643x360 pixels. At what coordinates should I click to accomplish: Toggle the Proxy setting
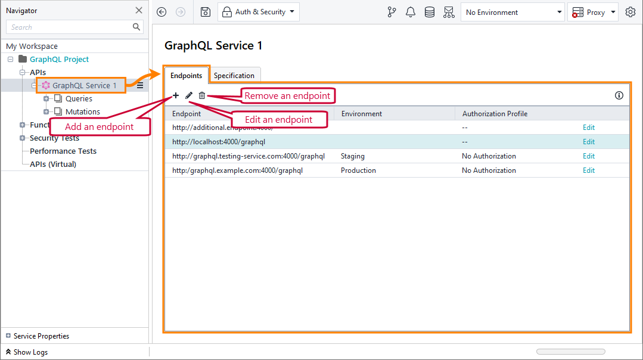593,12
